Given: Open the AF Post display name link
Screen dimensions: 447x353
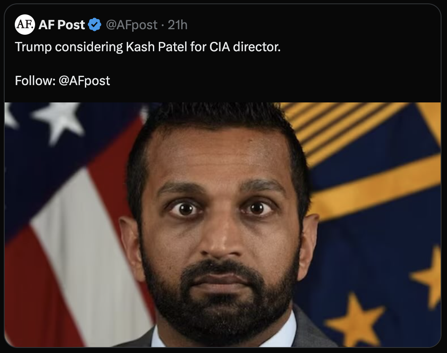Looking at the screenshot, I should coord(62,25).
